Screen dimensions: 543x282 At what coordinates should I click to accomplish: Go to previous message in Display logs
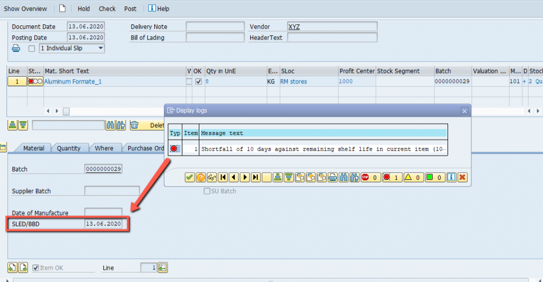tap(234, 178)
